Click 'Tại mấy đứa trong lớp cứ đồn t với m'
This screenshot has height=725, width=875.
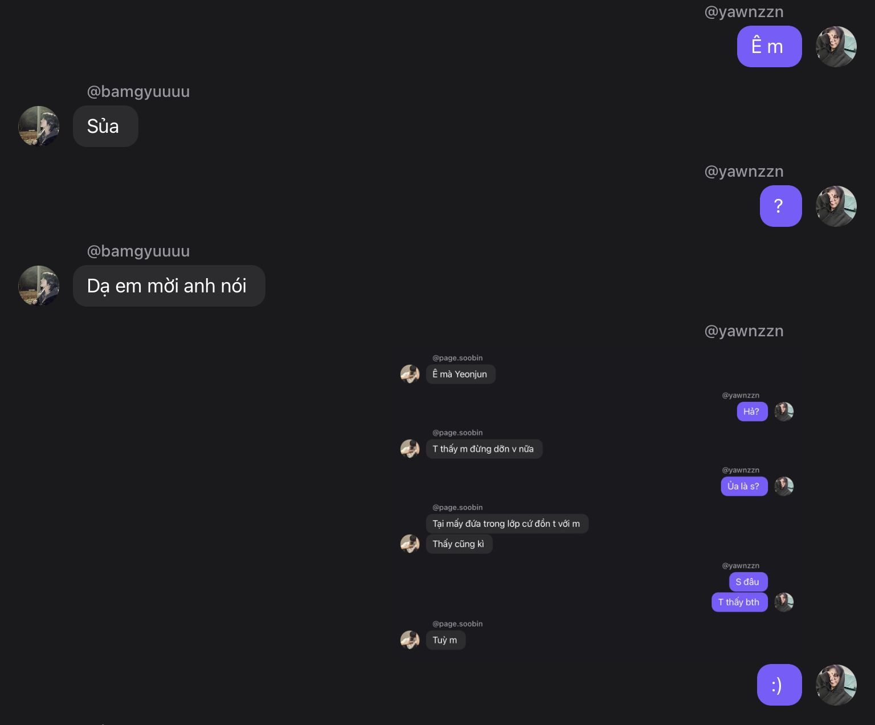tap(507, 523)
